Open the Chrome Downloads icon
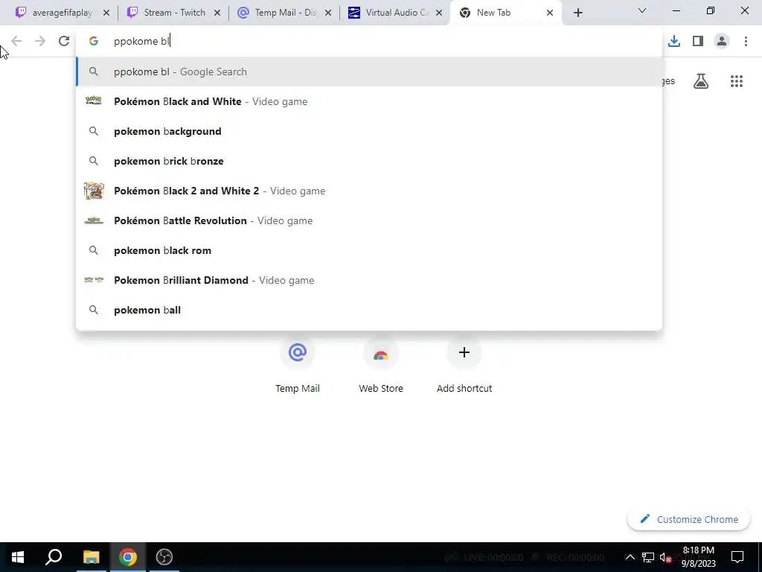This screenshot has width=762, height=572. pos(673,41)
